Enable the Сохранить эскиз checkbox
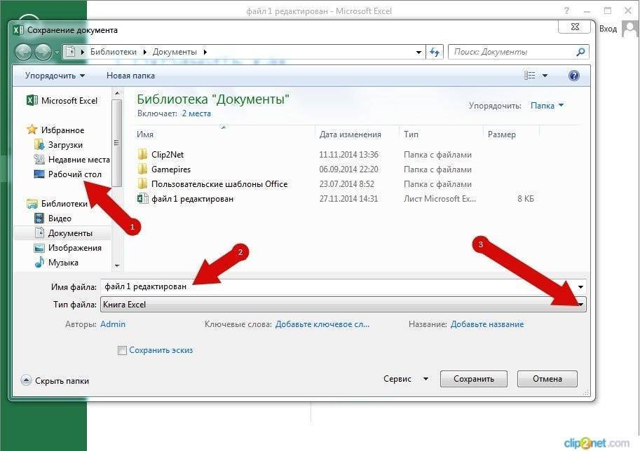The width and height of the screenshot is (640, 451). pyautogui.click(x=123, y=350)
